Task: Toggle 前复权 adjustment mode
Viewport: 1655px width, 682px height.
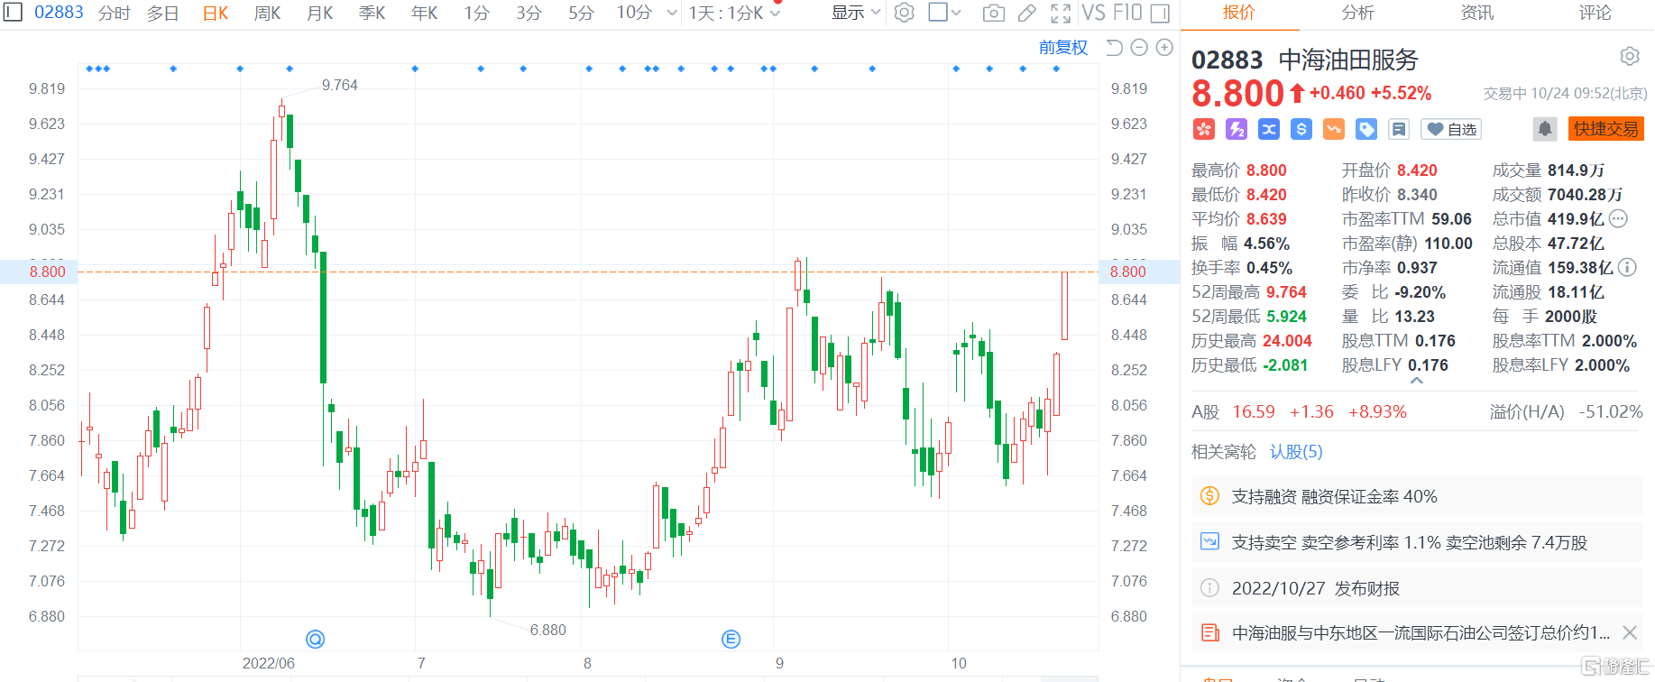Action: coord(1063,48)
